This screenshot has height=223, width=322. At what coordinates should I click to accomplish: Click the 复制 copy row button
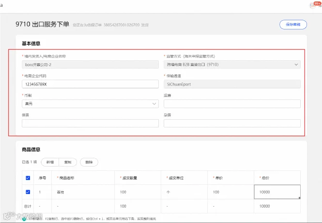coord(68,162)
